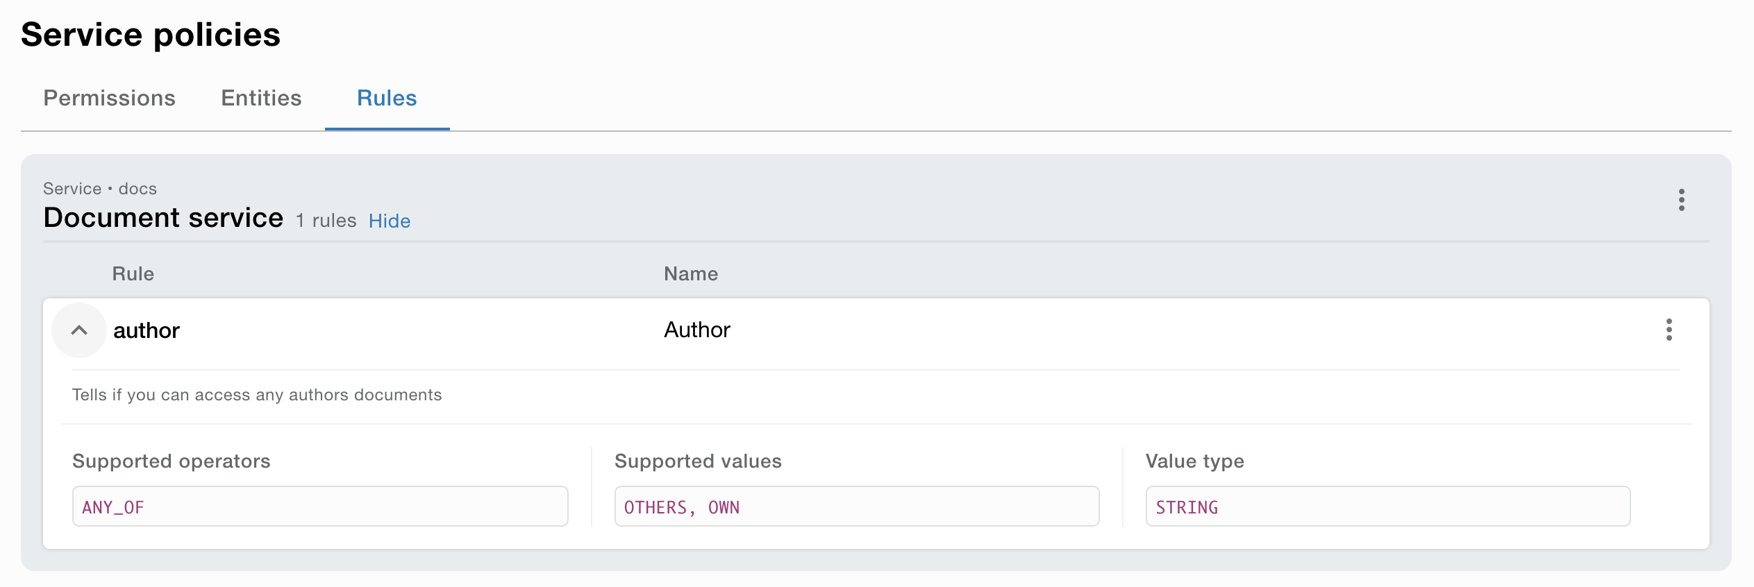Click the author rule identifier text
Viewport: 1754px width, 587px height.
tap(147, 331)
